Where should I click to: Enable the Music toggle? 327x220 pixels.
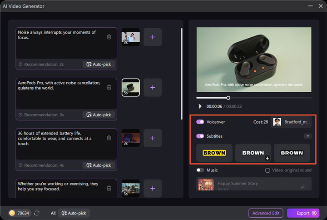tap(200, 170)
